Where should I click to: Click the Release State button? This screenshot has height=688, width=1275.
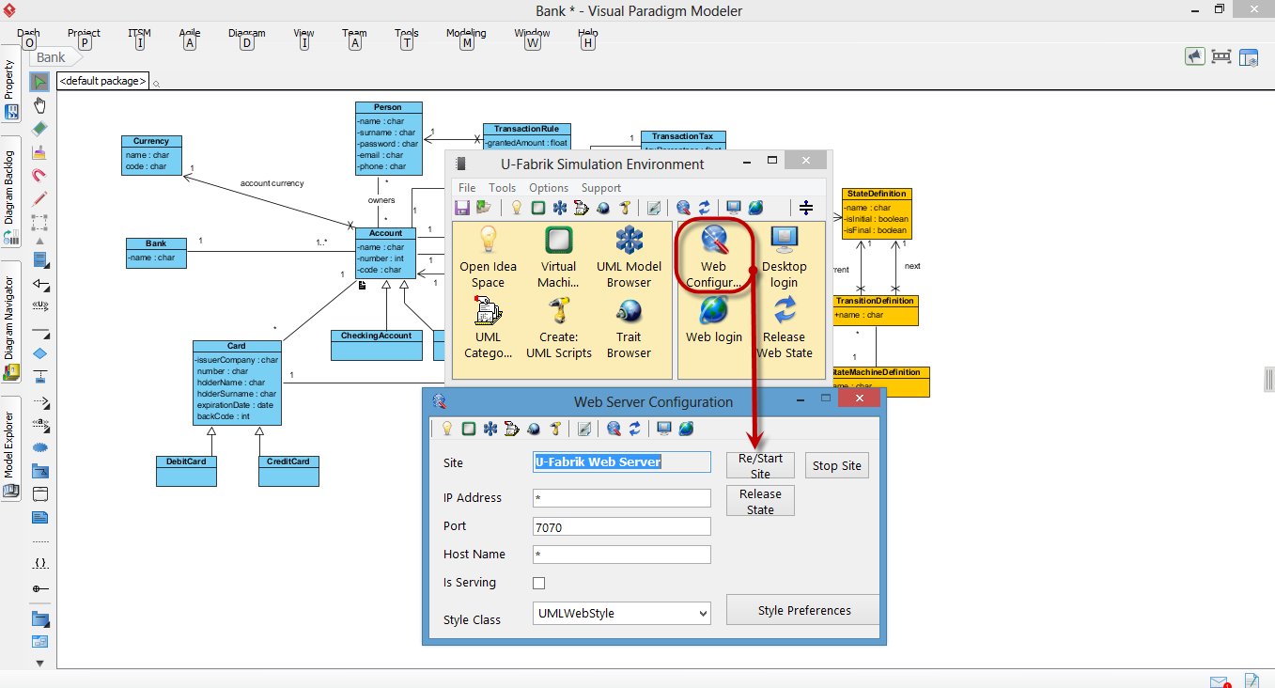(760, 501)
